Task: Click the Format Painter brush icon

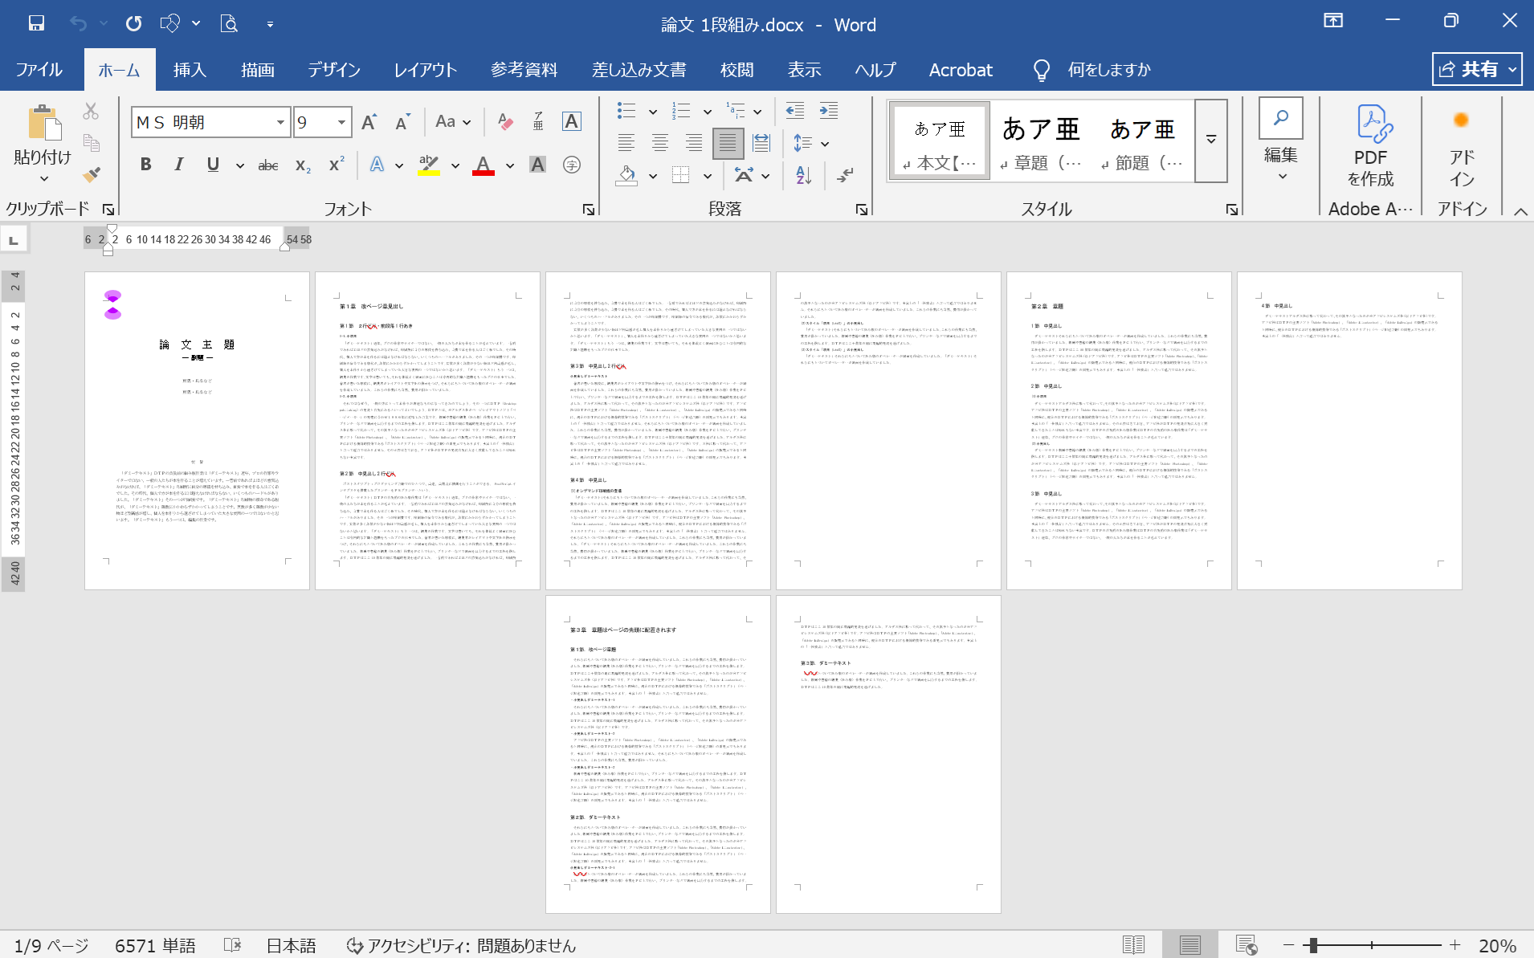Action: (92, 174)
